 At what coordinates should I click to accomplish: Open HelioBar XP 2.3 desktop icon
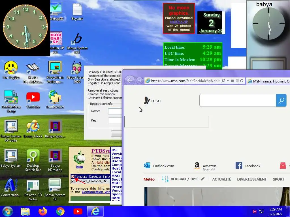[56, 42]
